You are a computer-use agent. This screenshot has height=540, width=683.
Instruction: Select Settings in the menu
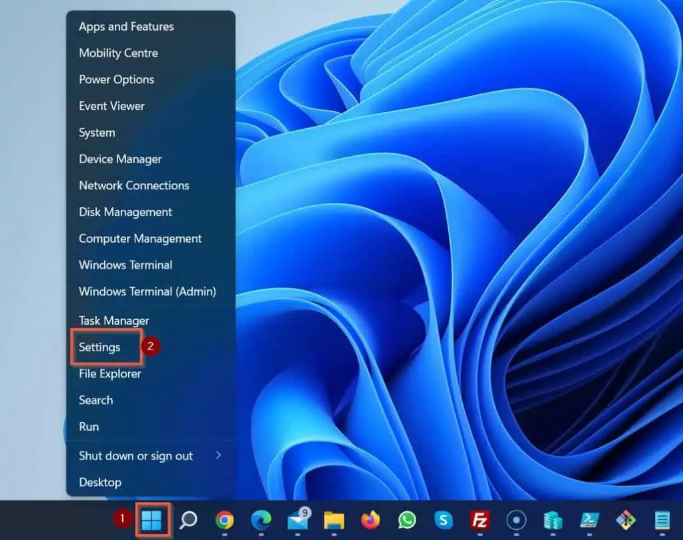pos(99,347)
